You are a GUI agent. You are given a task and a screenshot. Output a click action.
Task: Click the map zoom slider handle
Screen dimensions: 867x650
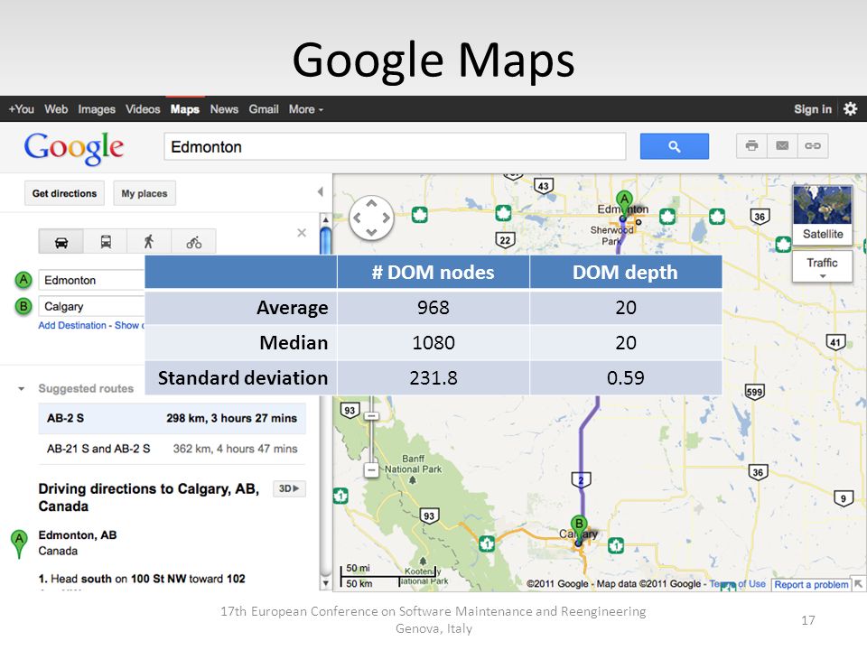point(371,415)
